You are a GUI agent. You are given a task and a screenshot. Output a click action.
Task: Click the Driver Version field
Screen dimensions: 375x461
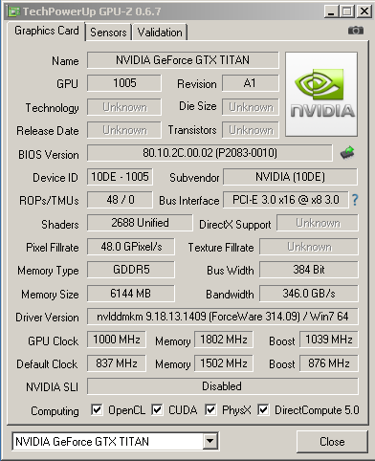coord(223,317)
